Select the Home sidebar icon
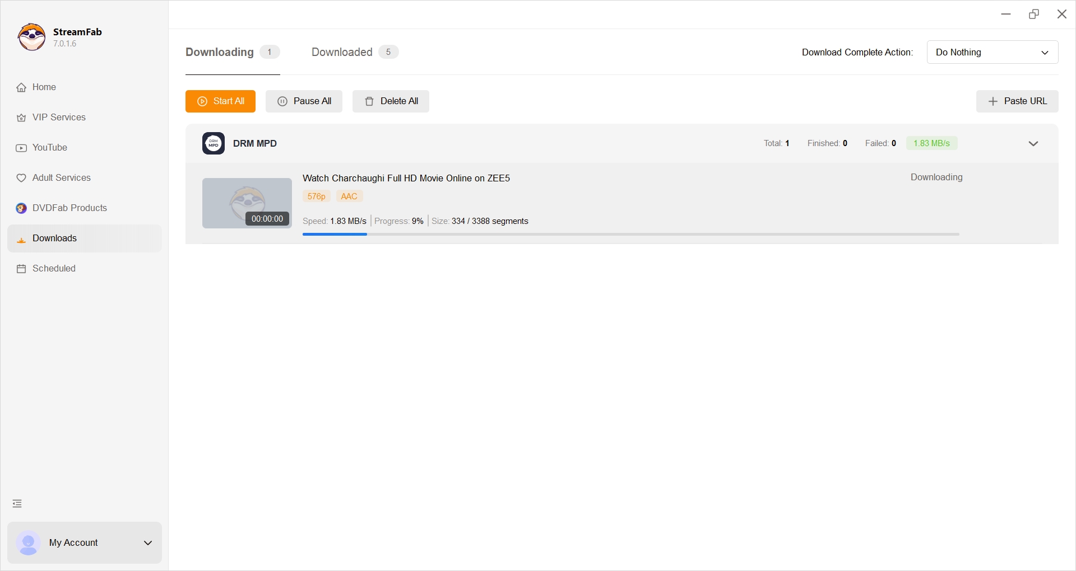The image size is (1076, 571). (x=21, y=87)
